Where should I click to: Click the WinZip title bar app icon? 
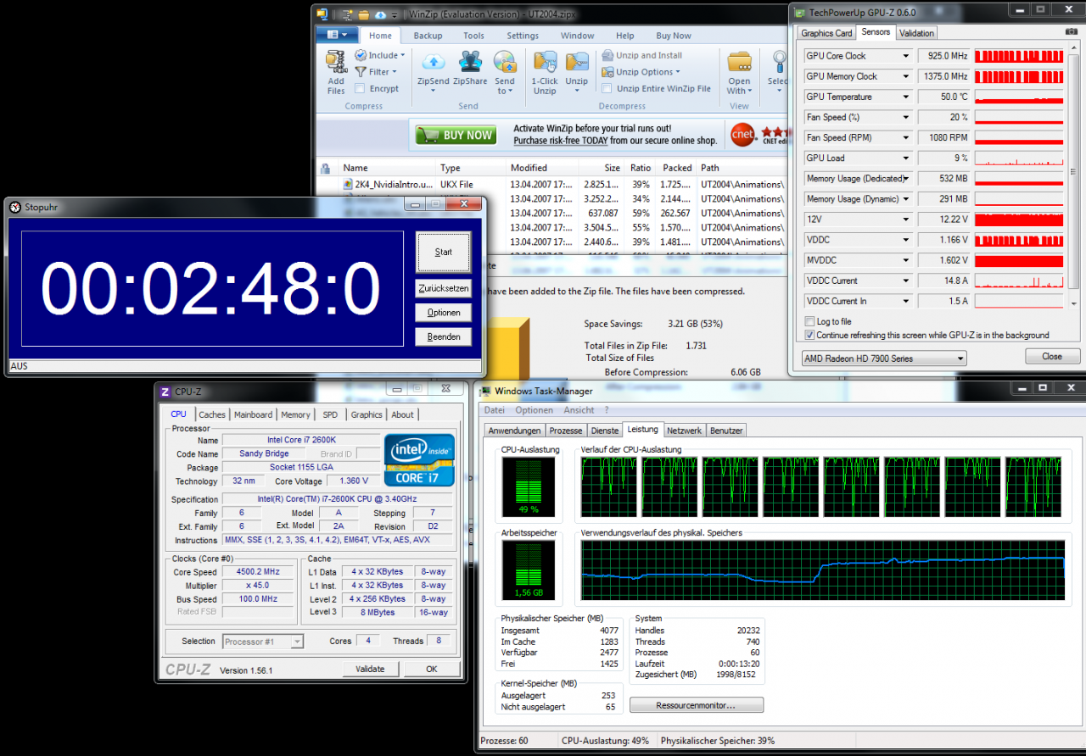[x=322, y=14]
